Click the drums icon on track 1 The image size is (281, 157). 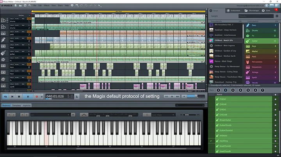(x=3, y=20)
